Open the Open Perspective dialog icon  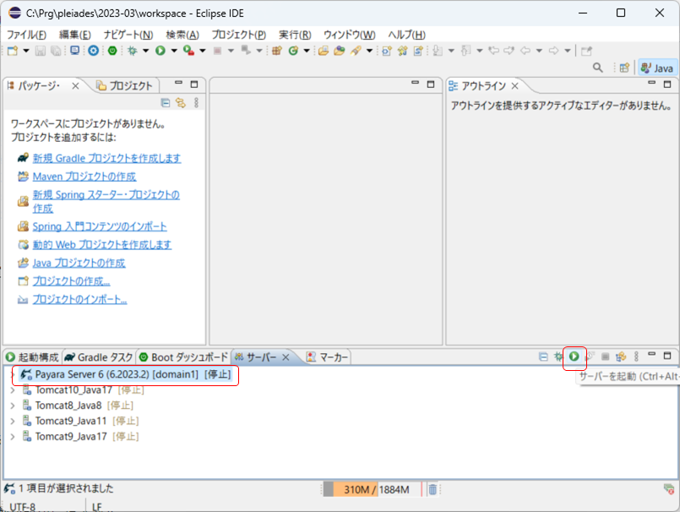(624, 68)
